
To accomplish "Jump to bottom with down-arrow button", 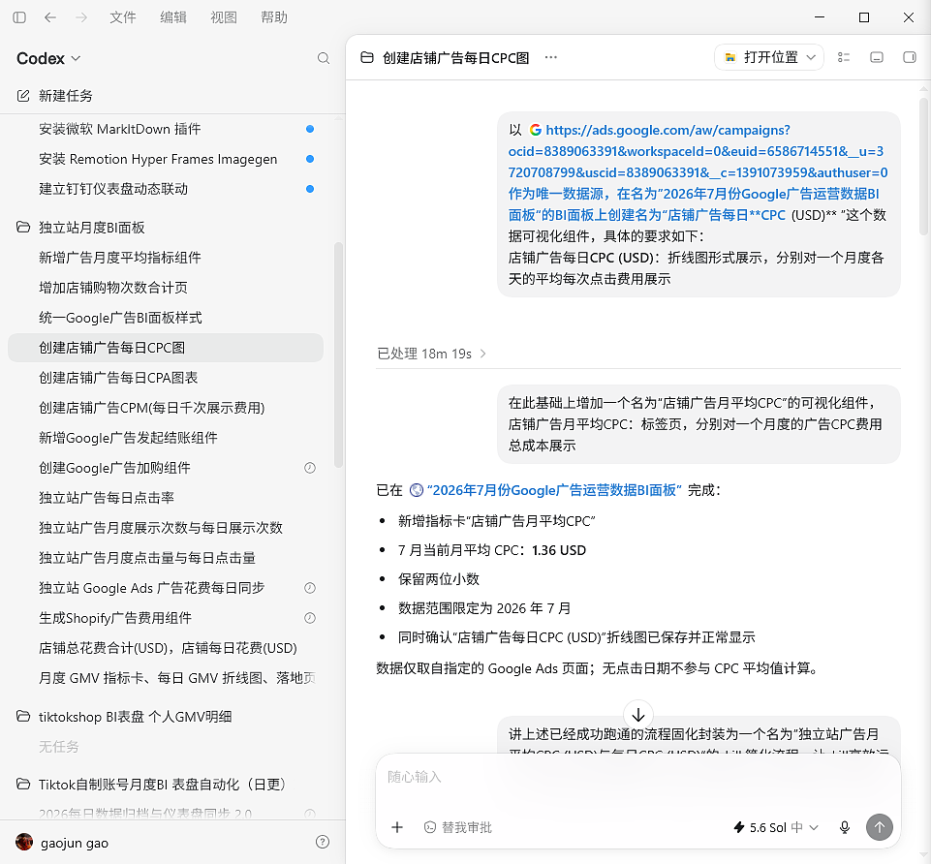I will pyautogui.click(x=638, y=715).
